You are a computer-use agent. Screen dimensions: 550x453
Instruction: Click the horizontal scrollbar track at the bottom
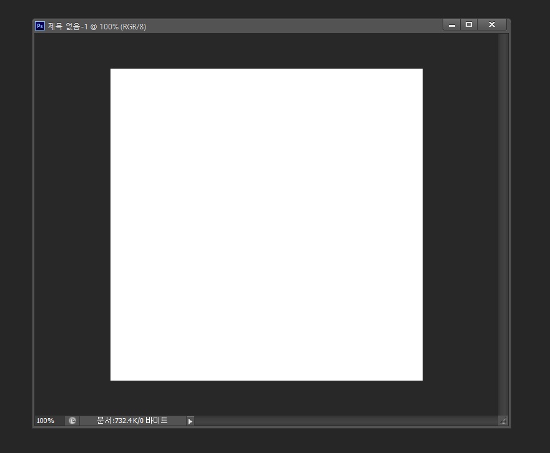(x=343, y=421)
